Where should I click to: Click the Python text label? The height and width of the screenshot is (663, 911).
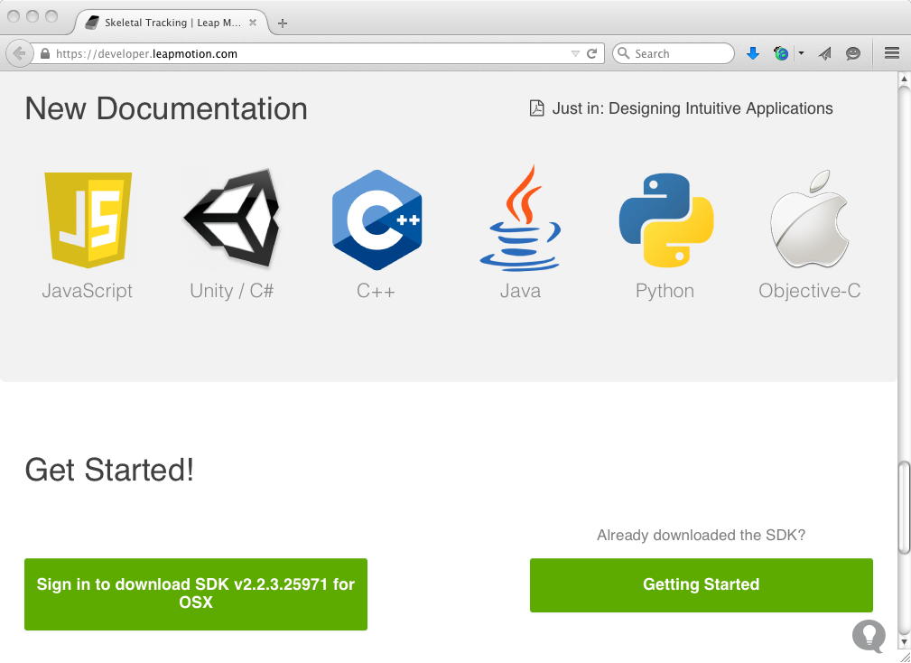point(665,291)
